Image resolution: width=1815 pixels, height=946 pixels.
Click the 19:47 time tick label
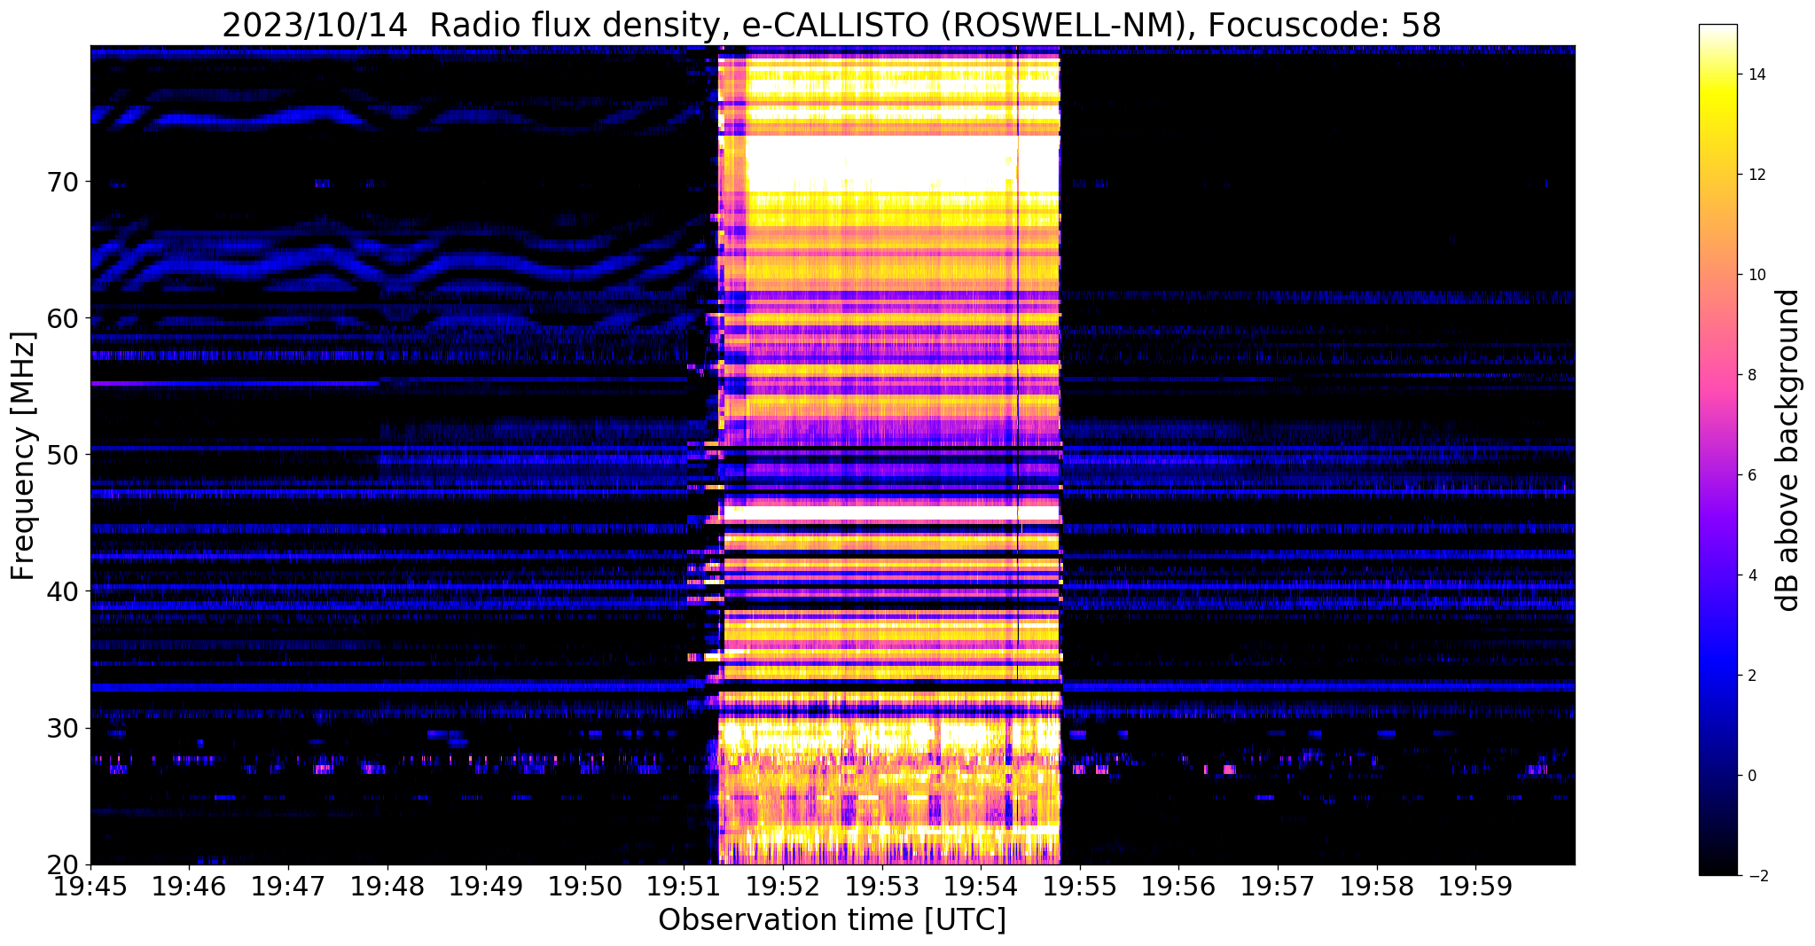288,887
